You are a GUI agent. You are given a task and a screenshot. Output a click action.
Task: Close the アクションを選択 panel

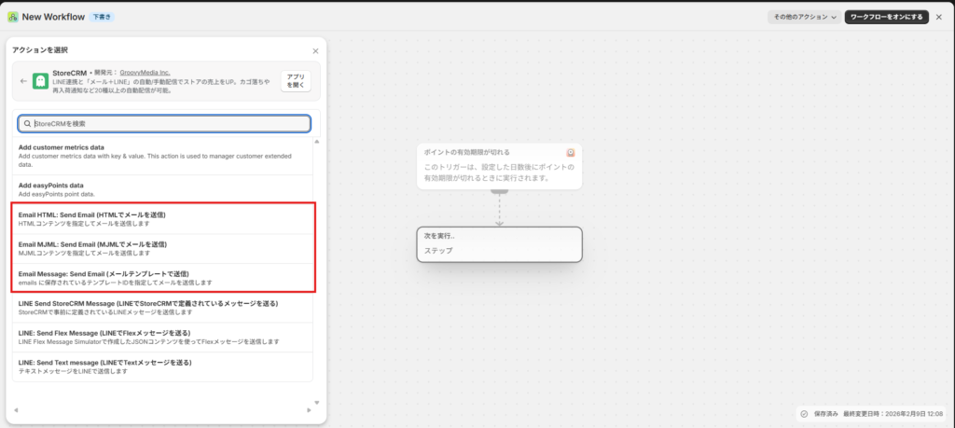click(315, 50)
